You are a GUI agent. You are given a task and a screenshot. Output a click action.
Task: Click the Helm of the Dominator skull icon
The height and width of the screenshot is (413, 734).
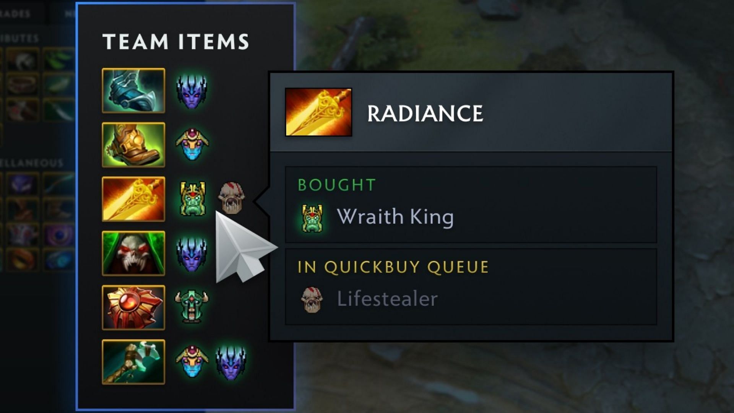(133, 254)
